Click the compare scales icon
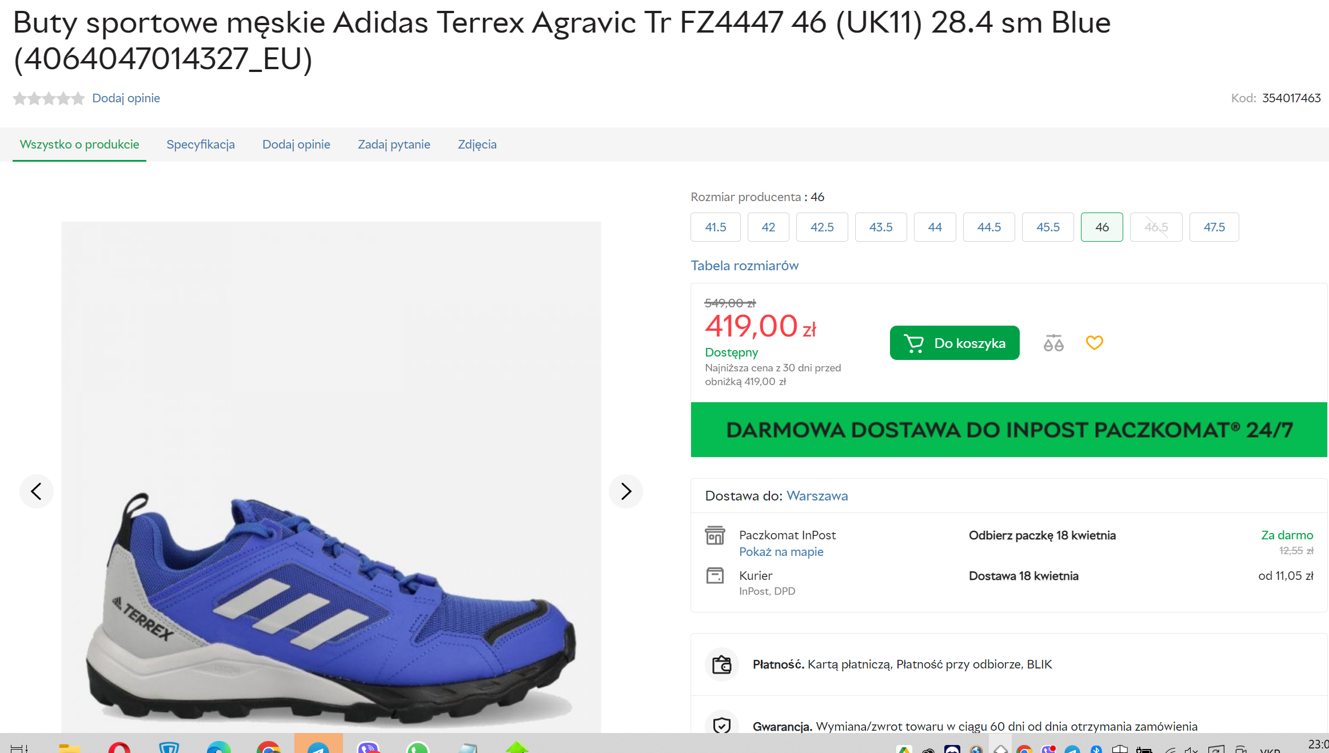This screenshot has height=753, width=1329. pos(1053,343)
